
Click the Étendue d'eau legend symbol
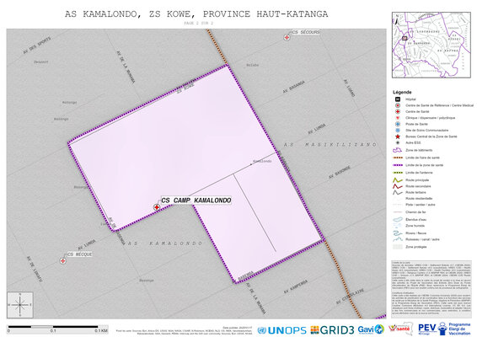click(x=397, y=219)
